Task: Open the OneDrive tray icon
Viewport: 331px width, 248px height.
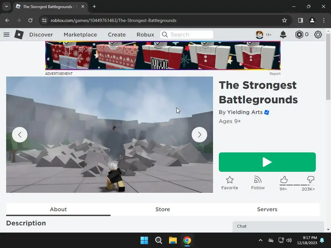Action: (x=271, y=240)
